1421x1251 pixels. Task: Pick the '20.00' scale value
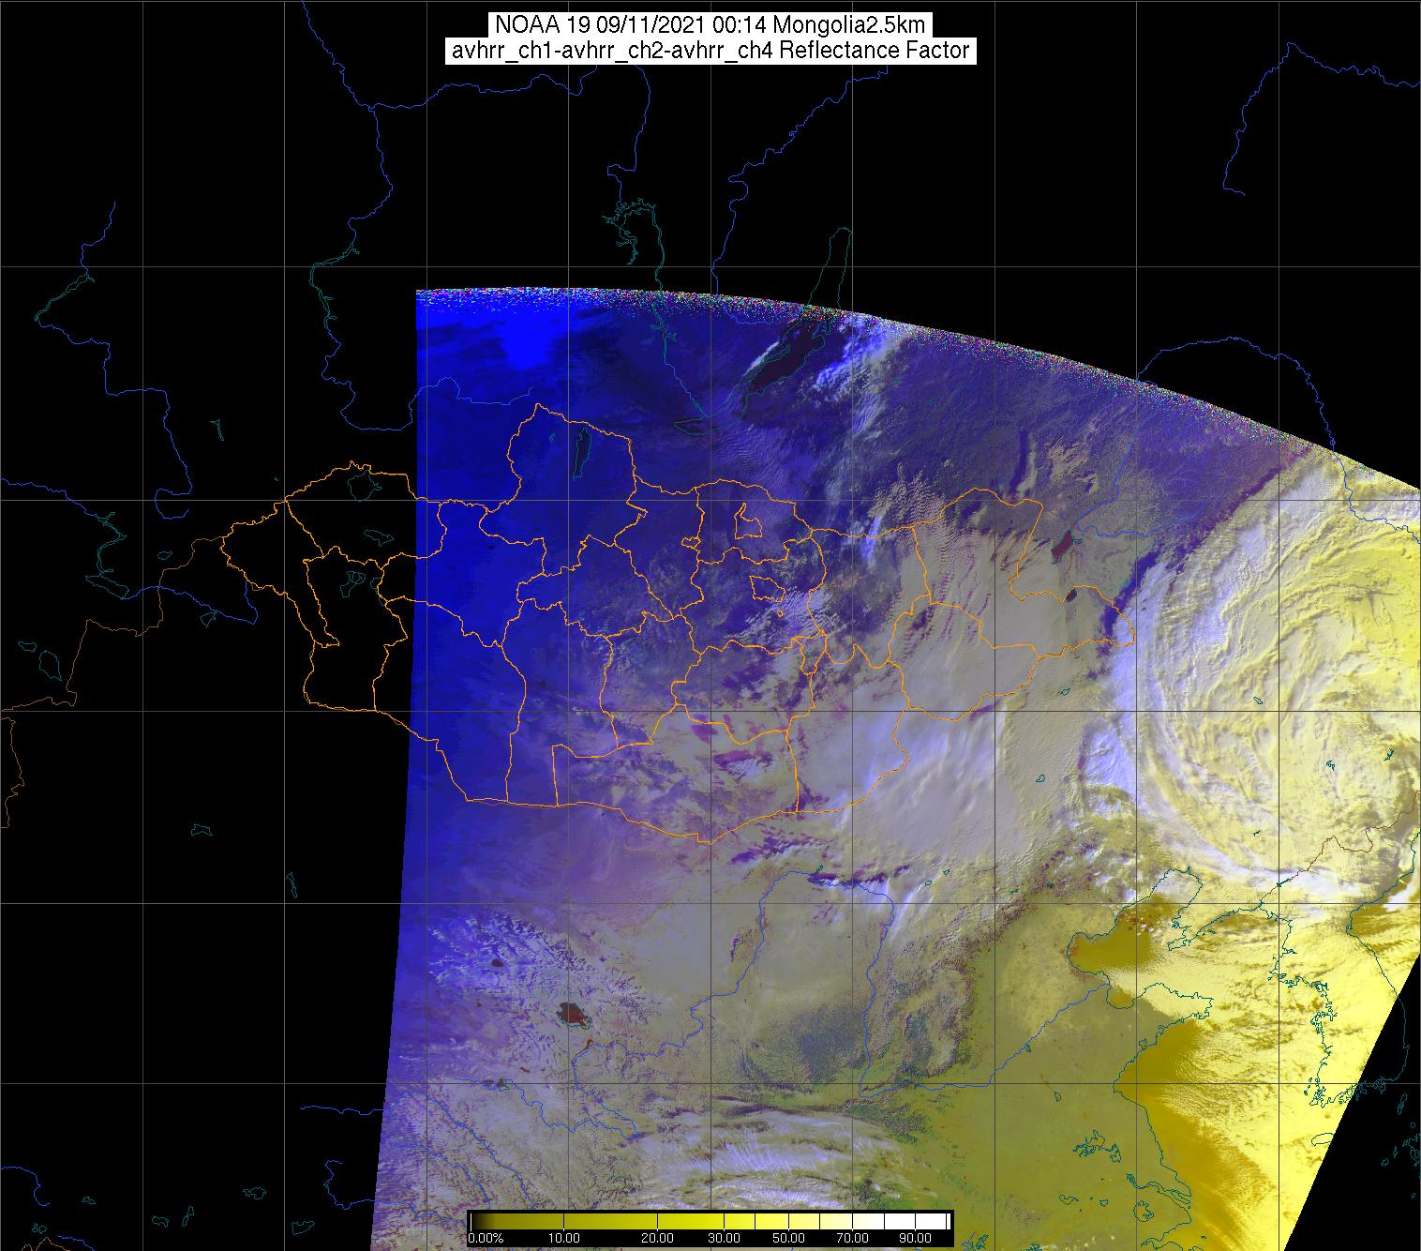pyautogui.click(x=656, y=1239)
